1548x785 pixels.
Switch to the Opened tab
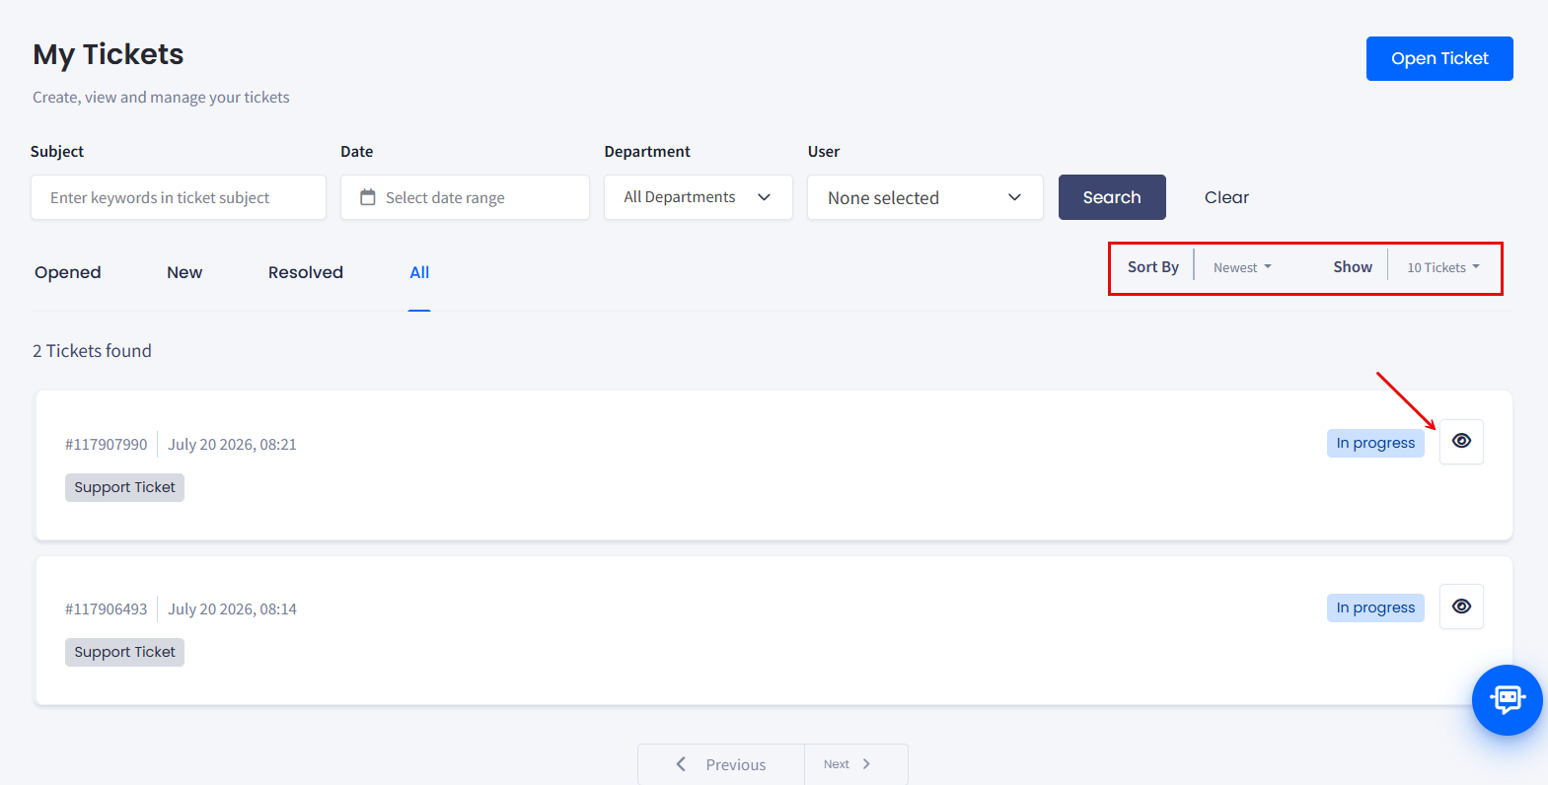tap(68, 272)
